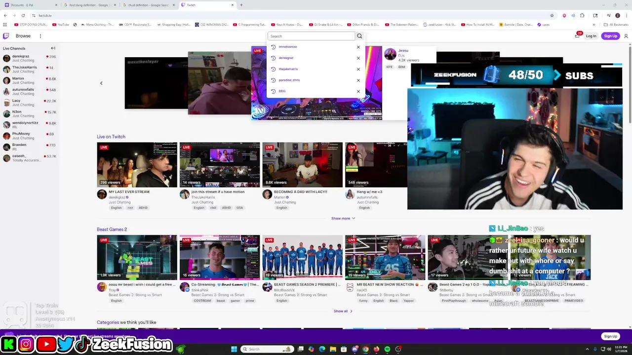
Task: Remove thejakeharris from search history
Action: [x=358, y=69]
